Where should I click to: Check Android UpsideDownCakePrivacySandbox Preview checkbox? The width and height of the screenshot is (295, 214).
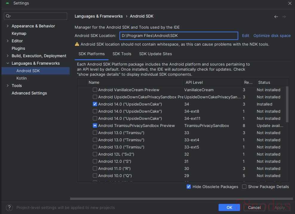tap(95, 97)
